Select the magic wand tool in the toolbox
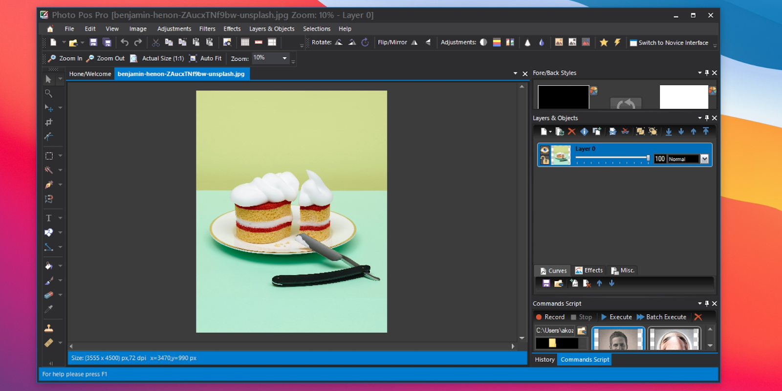Image resolution: width=782 pixels, height=391 pixels. 48,170
